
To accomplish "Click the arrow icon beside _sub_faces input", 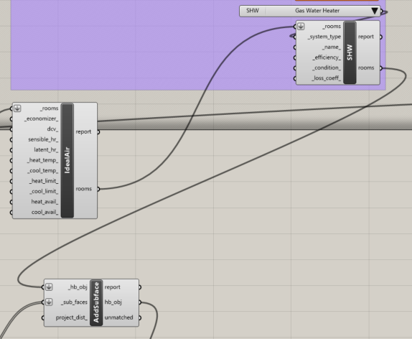I will [49, 302].
